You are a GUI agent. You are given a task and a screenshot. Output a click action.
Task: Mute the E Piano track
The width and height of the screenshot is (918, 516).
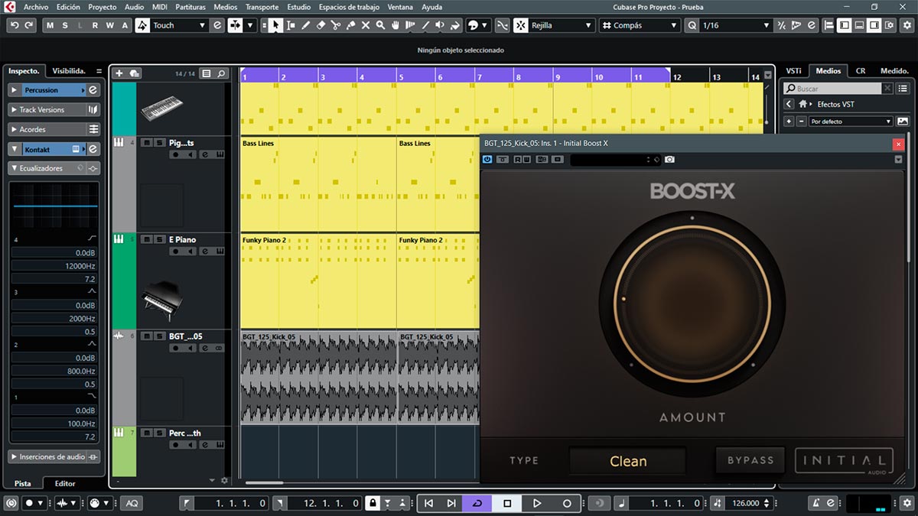pos(147,239)
